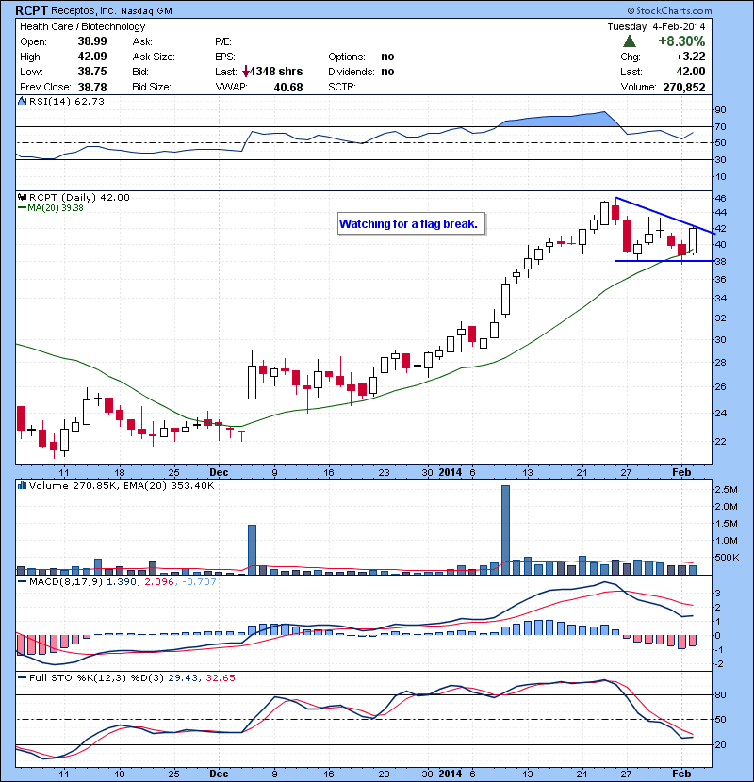Click the horizontal blue support line at 38
This screenshot has width=754, height=782.
pyautogui.click(x=664, y=261)
